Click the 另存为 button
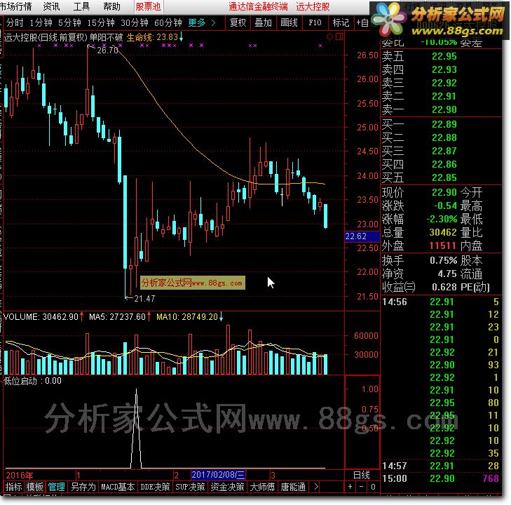The height and width of the screenshot is (505, 511). point(83,487)
